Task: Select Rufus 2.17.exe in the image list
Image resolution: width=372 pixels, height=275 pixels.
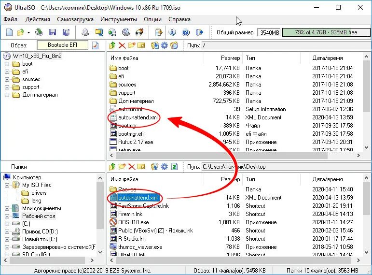Action: pos(136,142)
